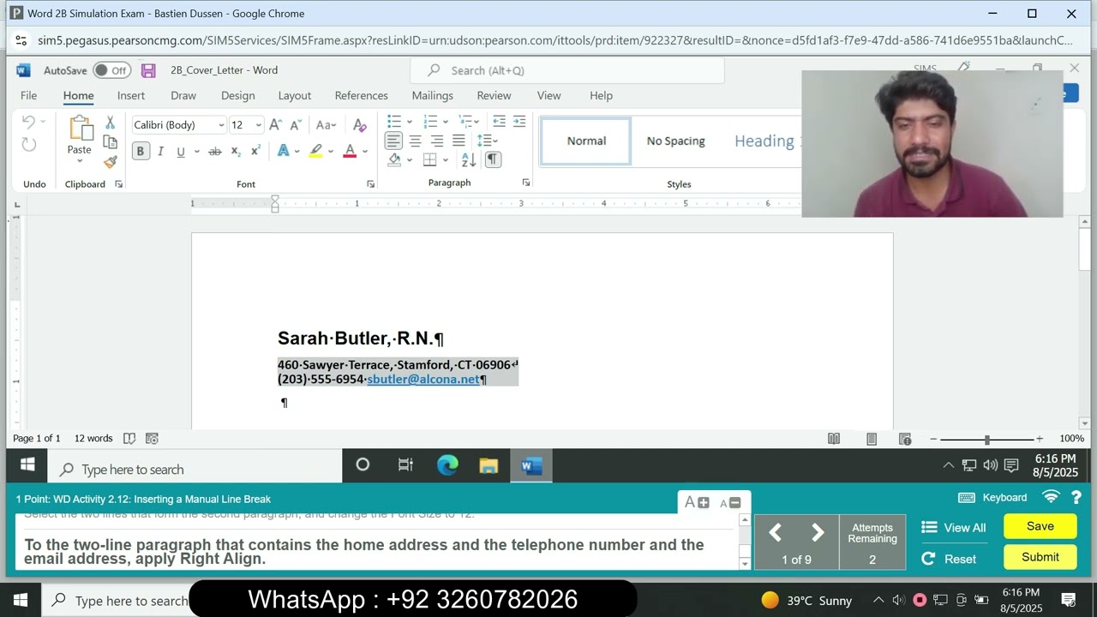This screenshot has width=1097, height=617.
Task: Toggle Subscript formatting
Action: [x=236, y=152]
